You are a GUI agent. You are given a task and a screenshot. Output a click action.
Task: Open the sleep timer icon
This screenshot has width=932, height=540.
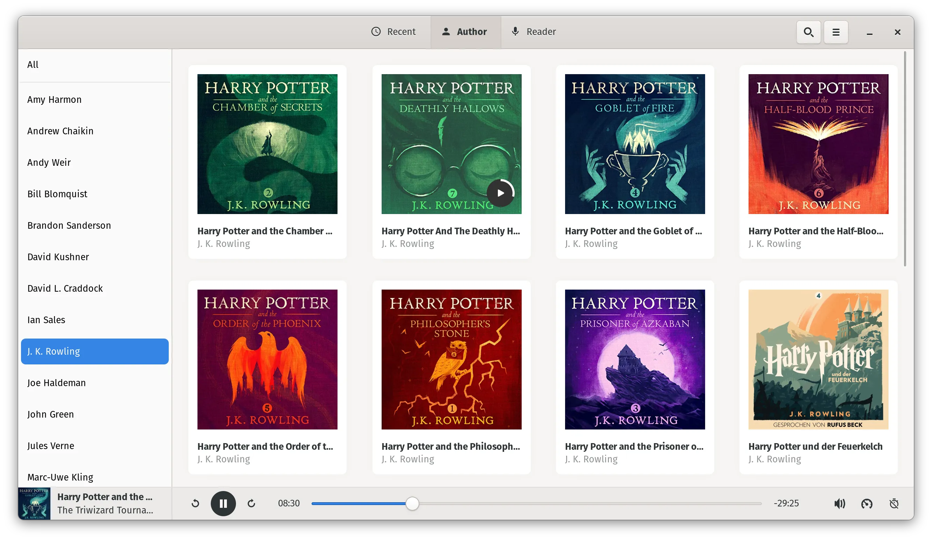pos(894,503)
